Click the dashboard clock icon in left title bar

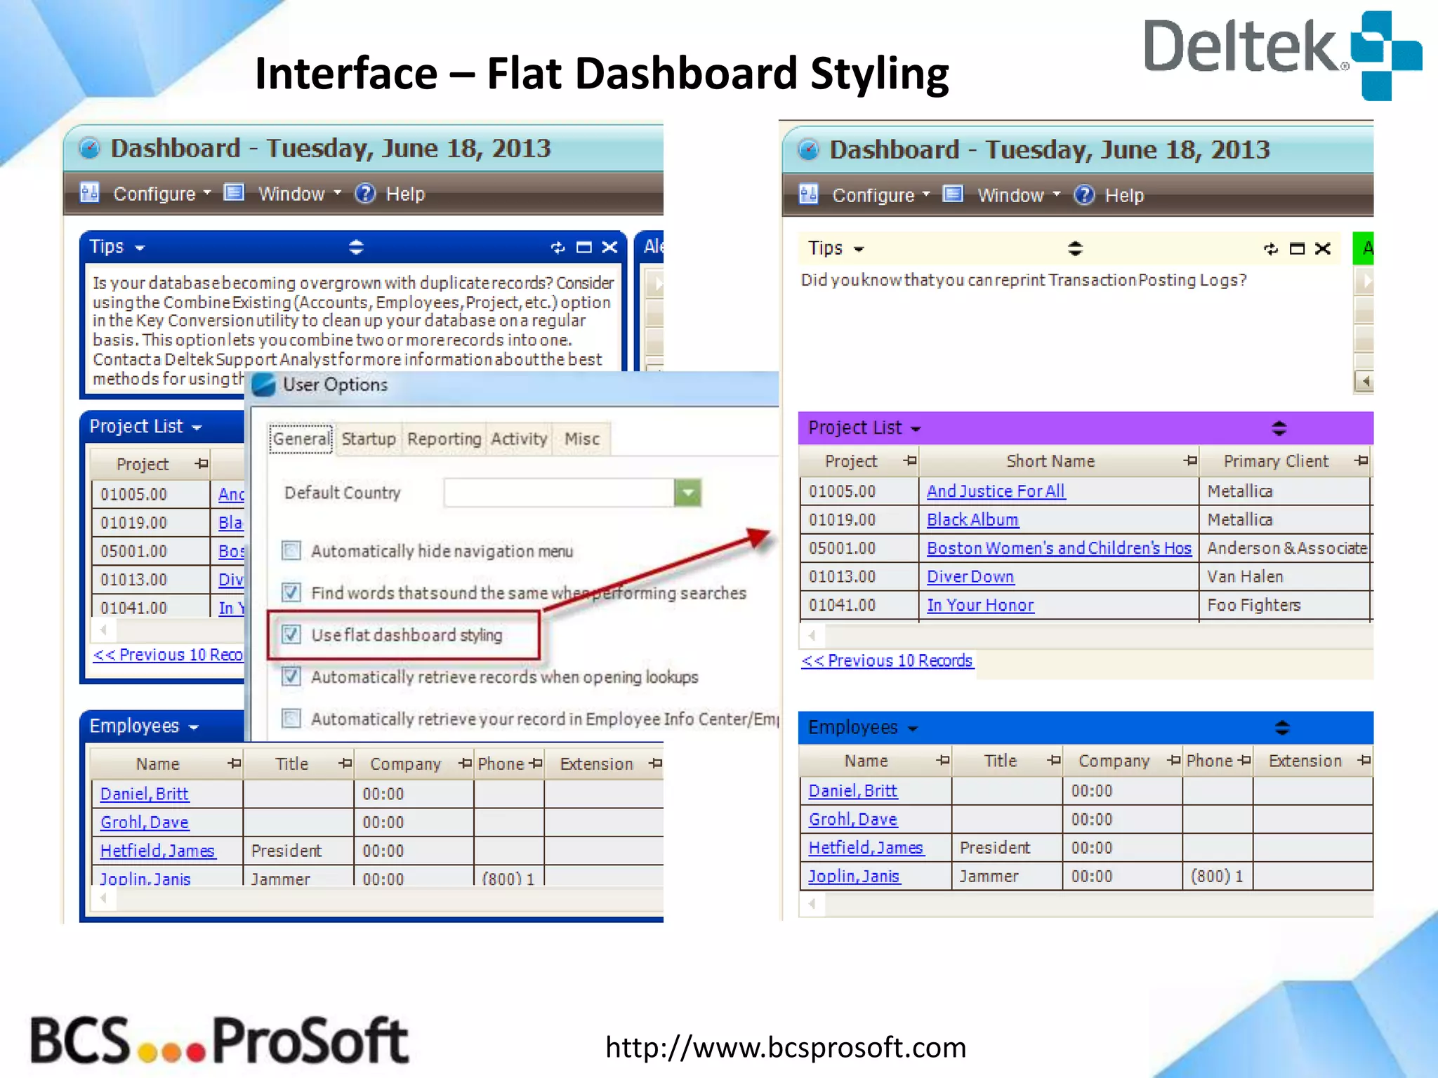[x=90, y=148]
